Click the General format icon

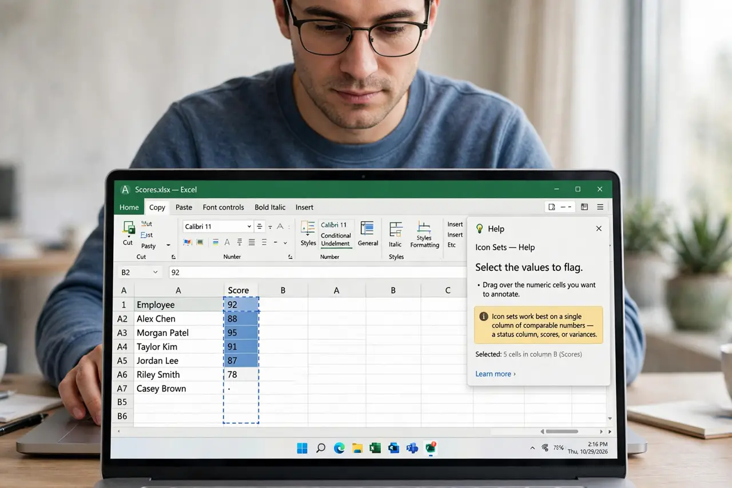point(367,229)
